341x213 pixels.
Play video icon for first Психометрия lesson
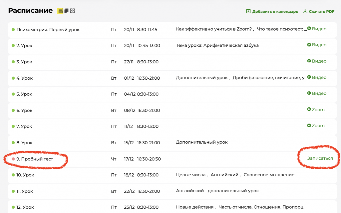pyautogui.click(x=309, y=29)
